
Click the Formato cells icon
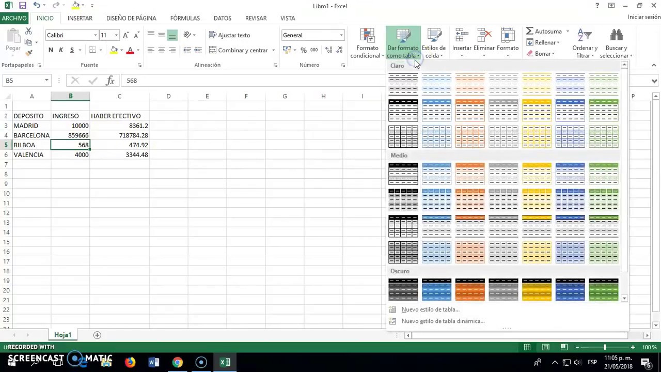(x=508, y=43)
